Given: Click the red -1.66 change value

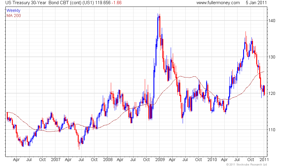Looking at the screenshot, I should [117, 3].
